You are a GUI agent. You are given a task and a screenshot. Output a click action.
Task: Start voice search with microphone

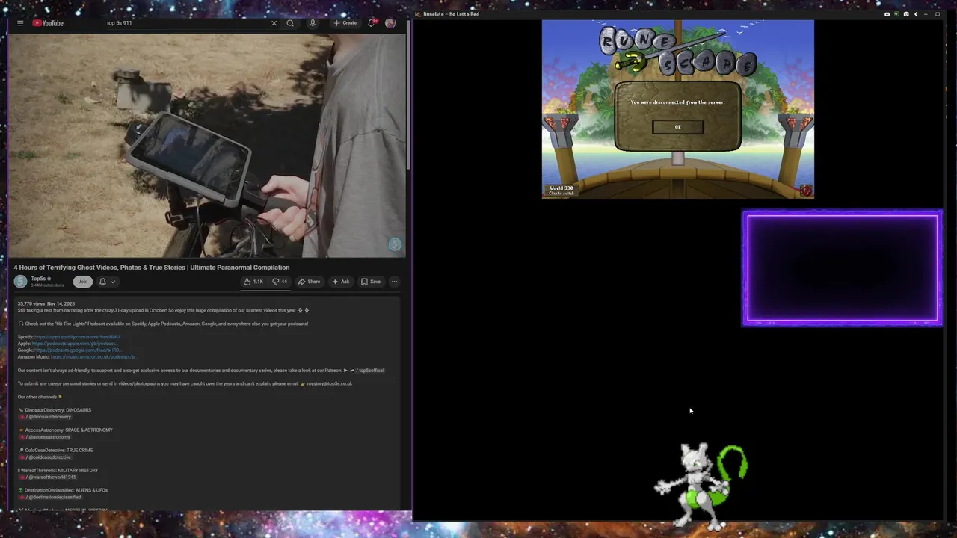click(x=313, y=23)
